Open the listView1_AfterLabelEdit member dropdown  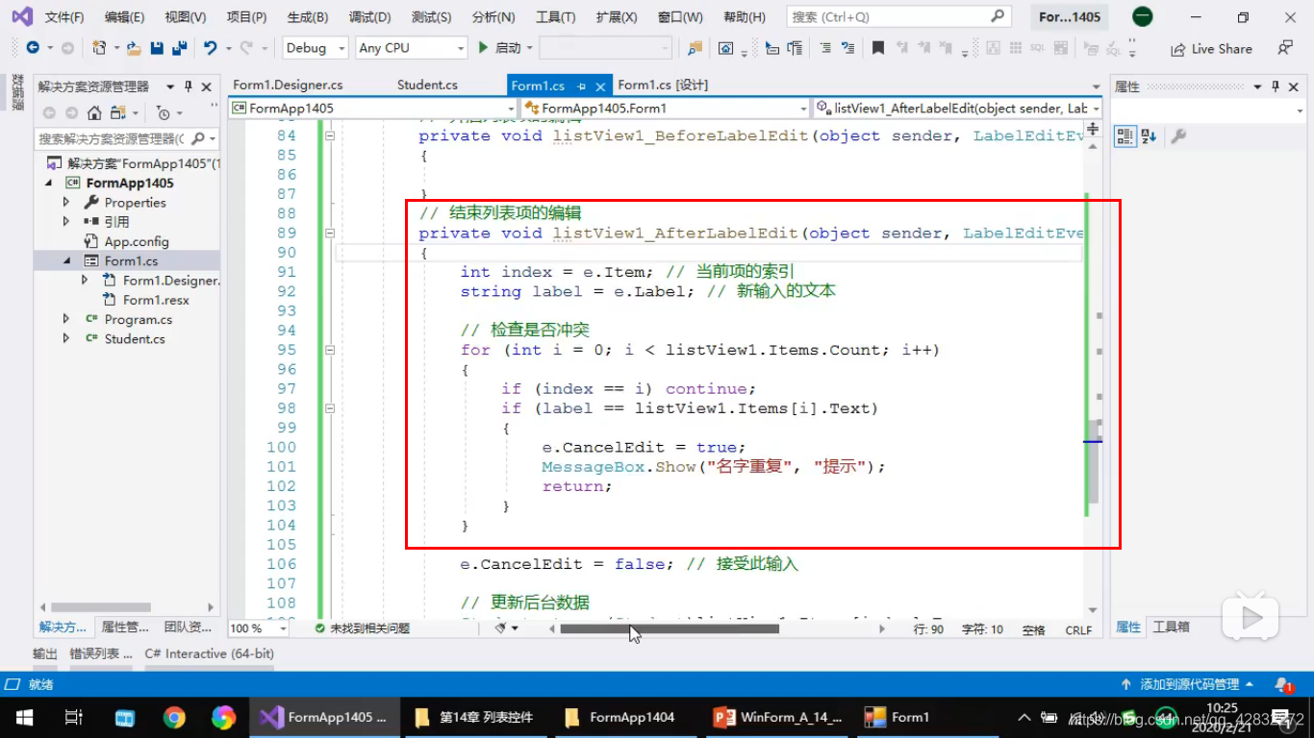958,109
